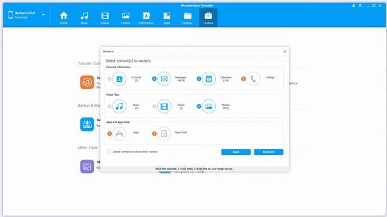This screenshot has width=387, height=217.
Task: Click the files selected status text
Action: click(194, 169)
